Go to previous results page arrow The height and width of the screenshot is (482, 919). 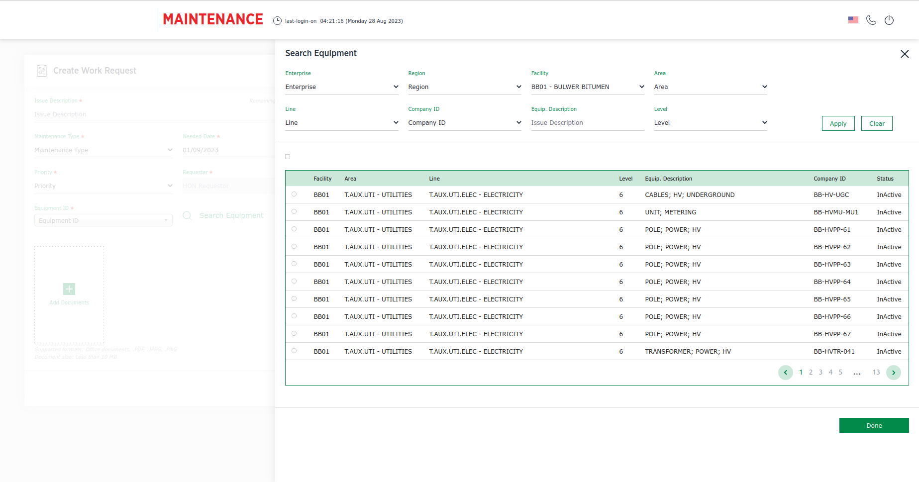(x=786, y=373)
